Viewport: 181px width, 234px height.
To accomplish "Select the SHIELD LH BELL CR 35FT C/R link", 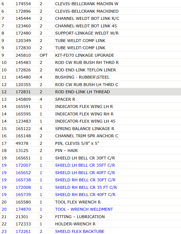I will (x=85, y=165).
